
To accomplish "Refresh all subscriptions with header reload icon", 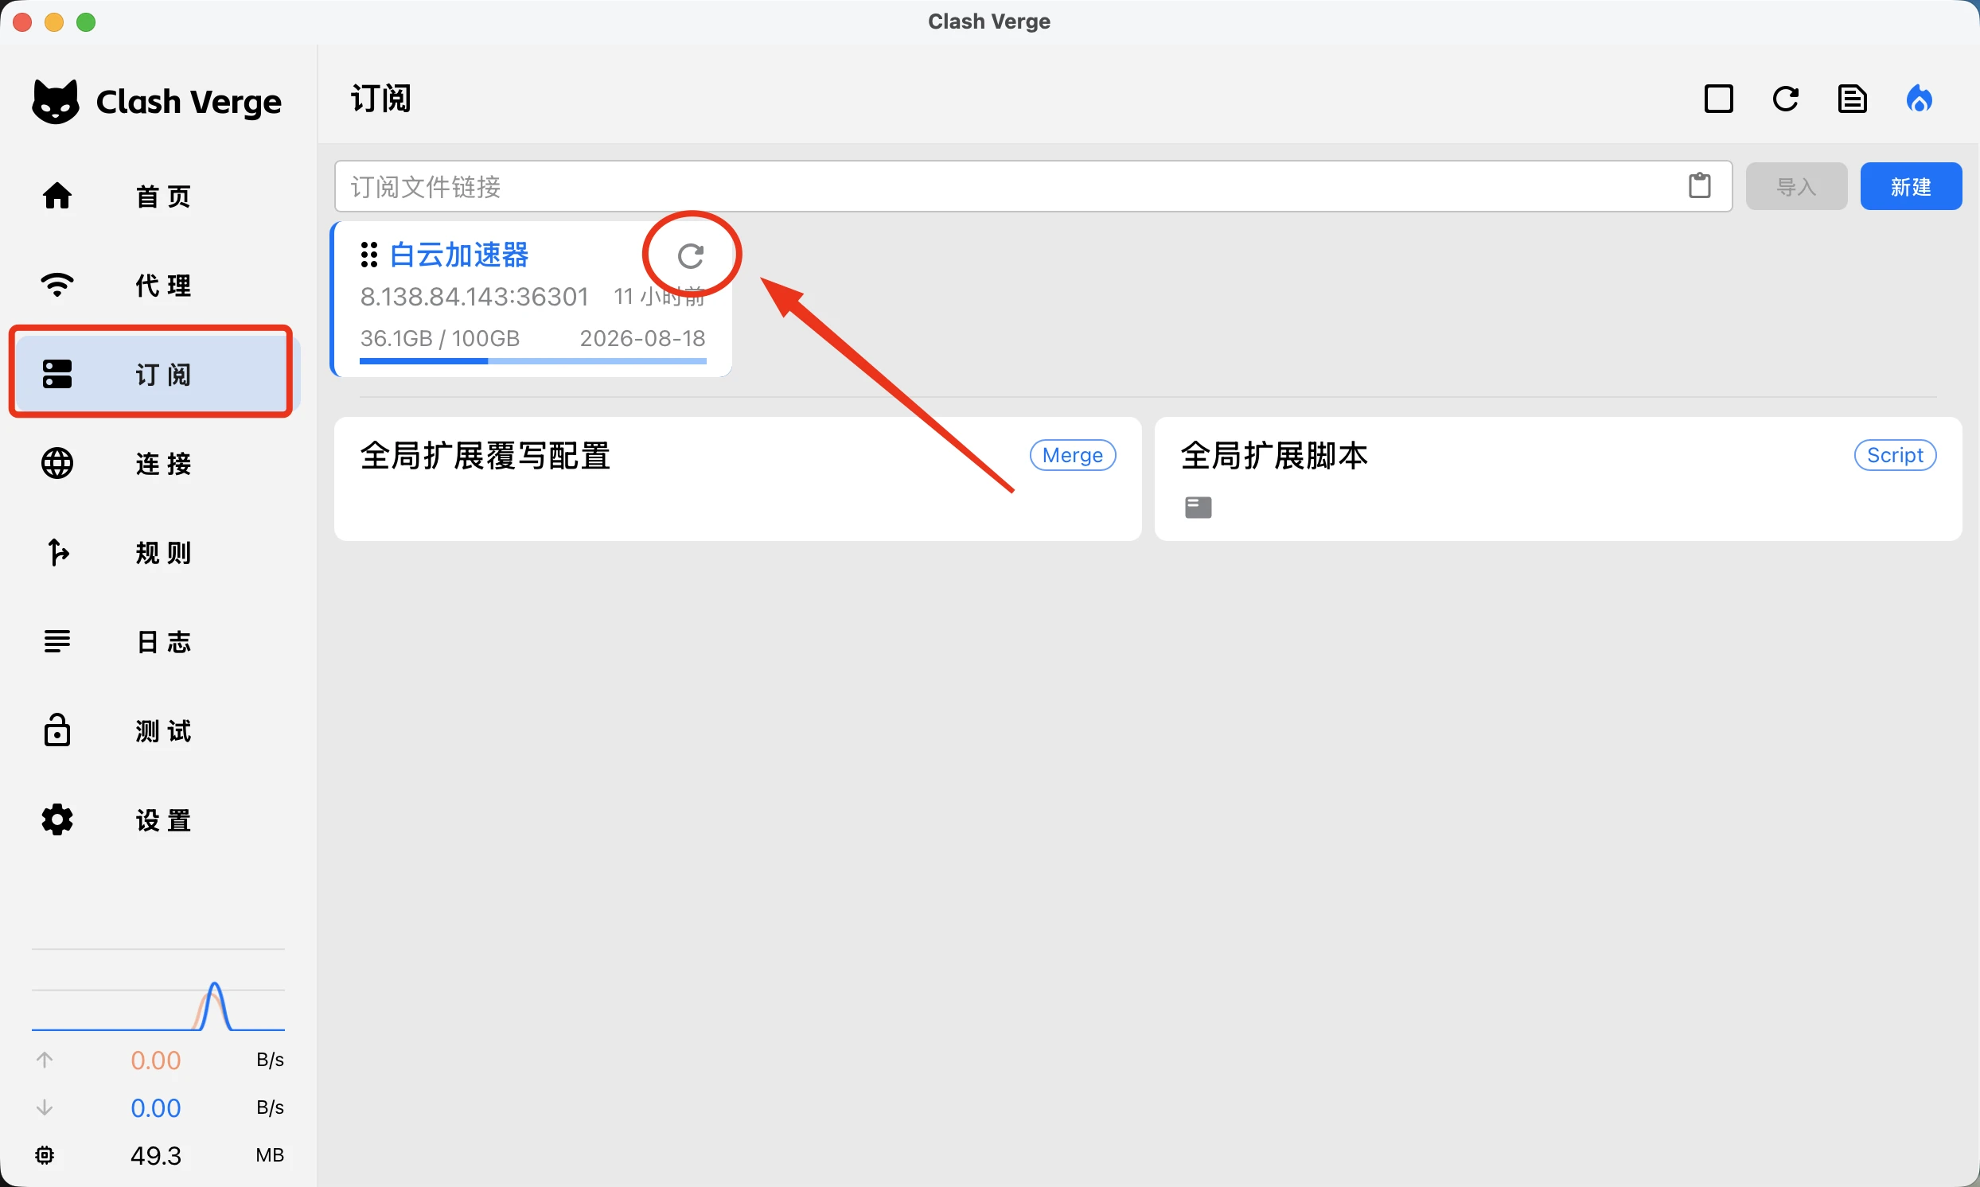I will point(1786,99).
